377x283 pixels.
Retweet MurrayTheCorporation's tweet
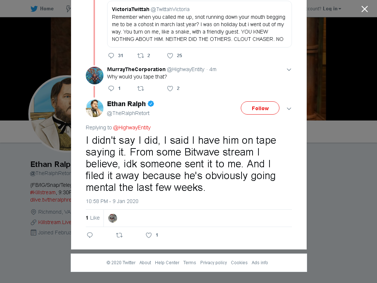[x=141, y=88]
